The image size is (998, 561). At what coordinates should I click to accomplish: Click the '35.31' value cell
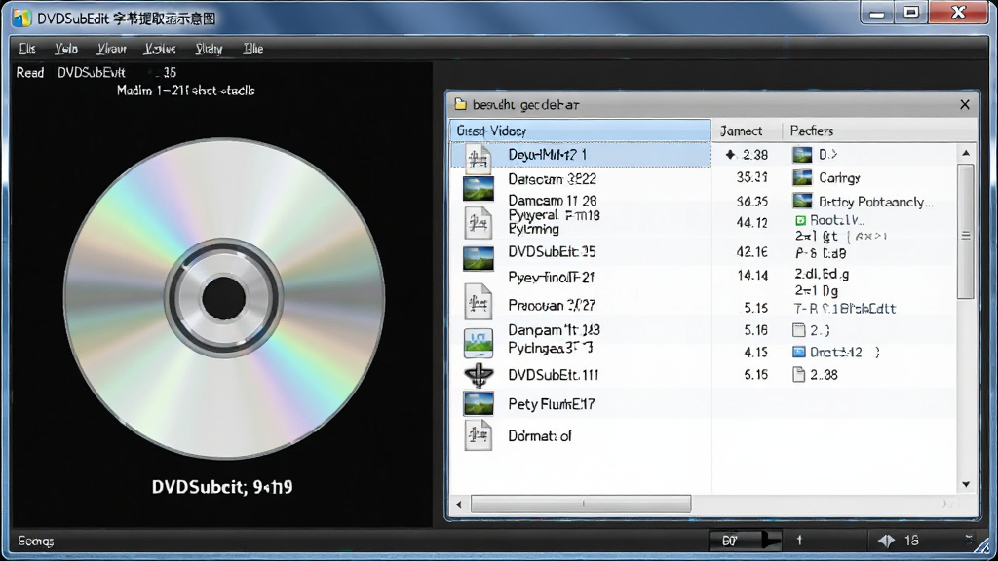tap(751, 177)
